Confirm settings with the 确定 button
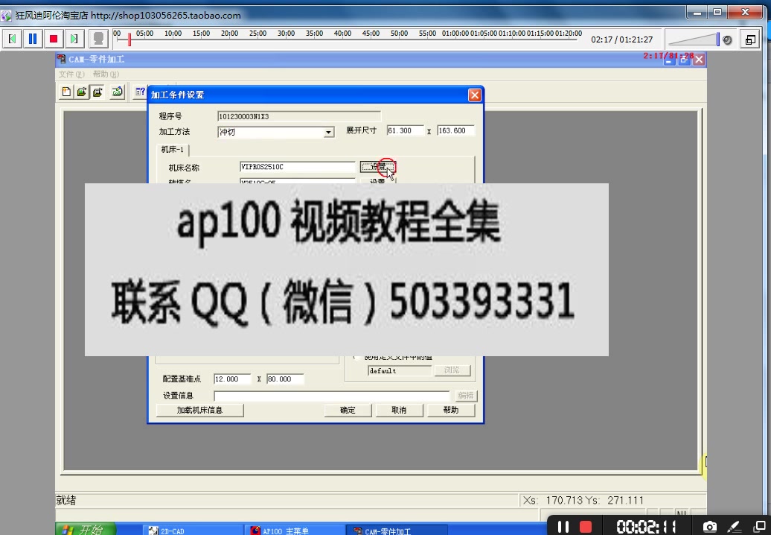771x535 pixels. coord(348,410)
